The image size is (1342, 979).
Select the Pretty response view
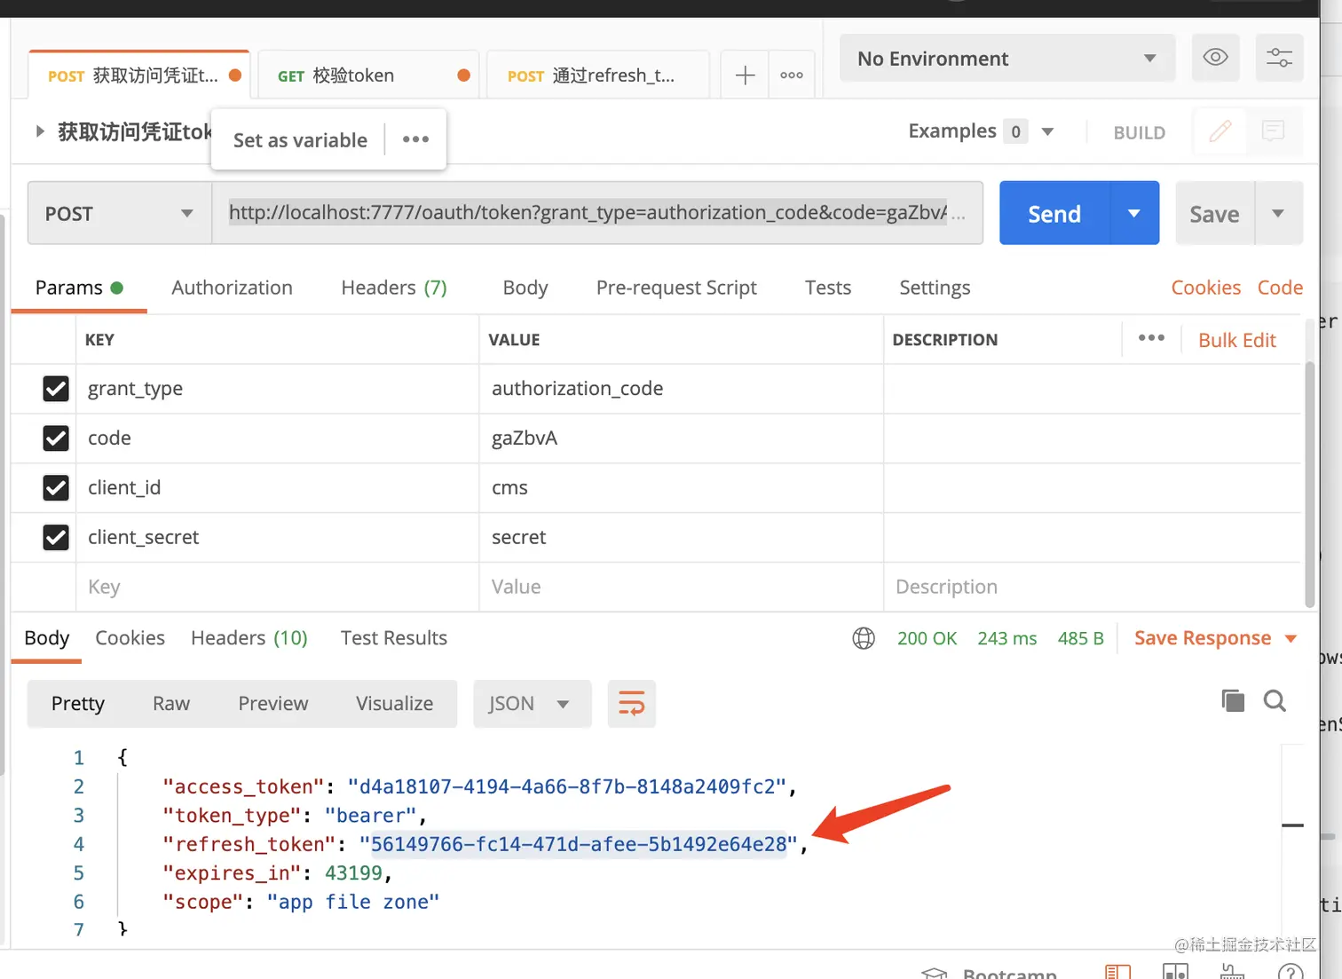78,704
